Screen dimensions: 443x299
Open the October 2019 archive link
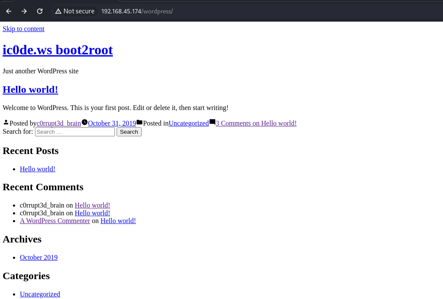click(39, 258)
